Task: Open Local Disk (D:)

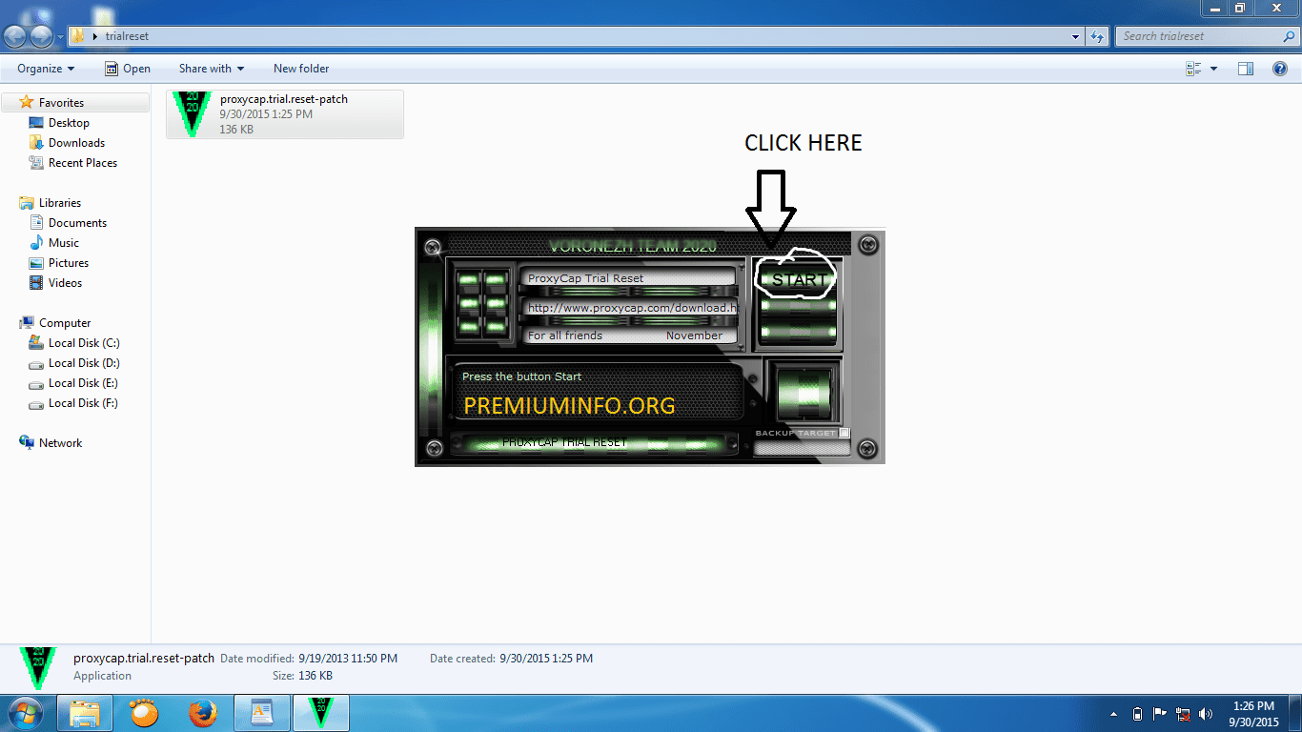Action: 84,363
